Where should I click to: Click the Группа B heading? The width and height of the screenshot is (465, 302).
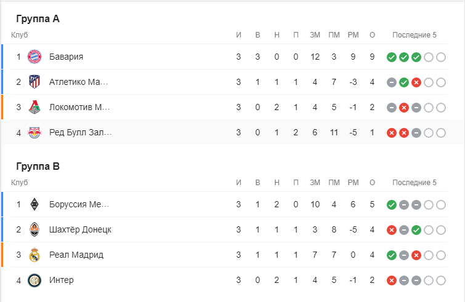[38, 167]
